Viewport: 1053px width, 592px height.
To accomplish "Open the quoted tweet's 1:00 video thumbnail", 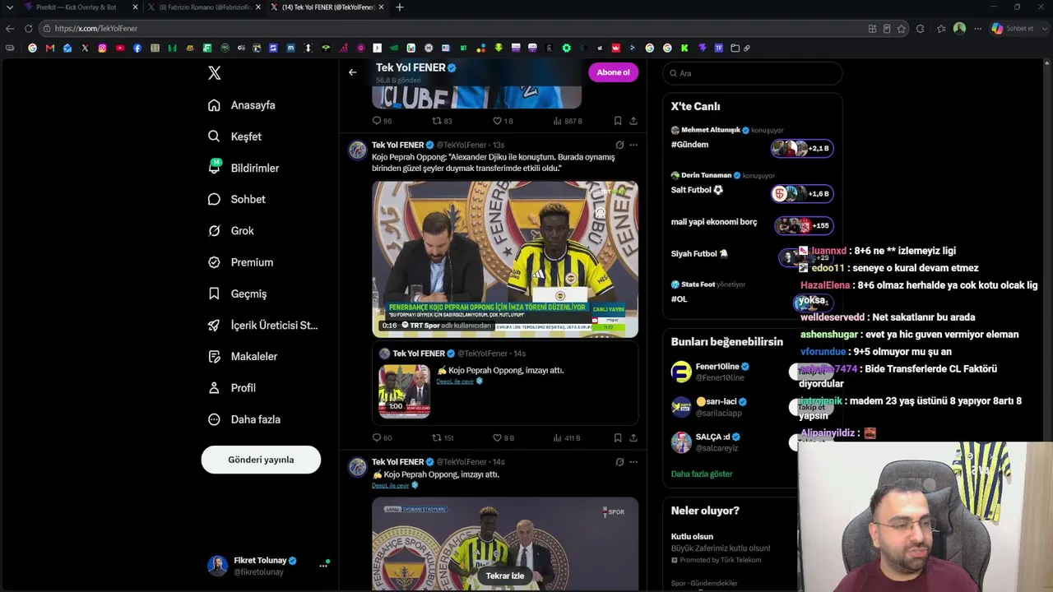I will [x=404, y=391].
